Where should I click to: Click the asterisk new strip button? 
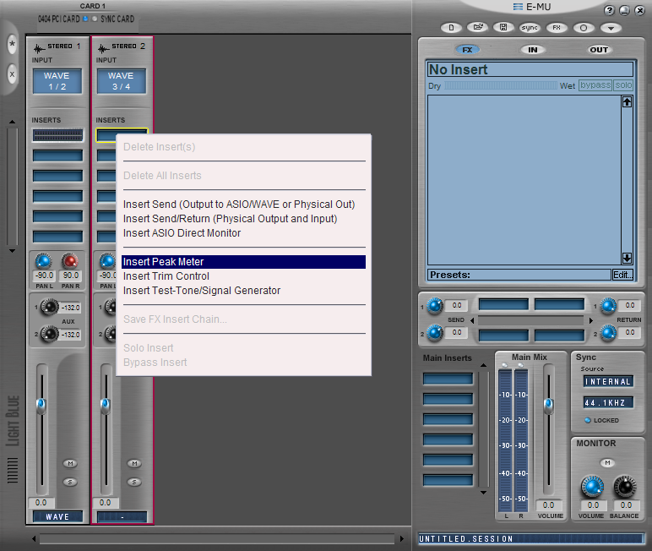click(12, 44)
